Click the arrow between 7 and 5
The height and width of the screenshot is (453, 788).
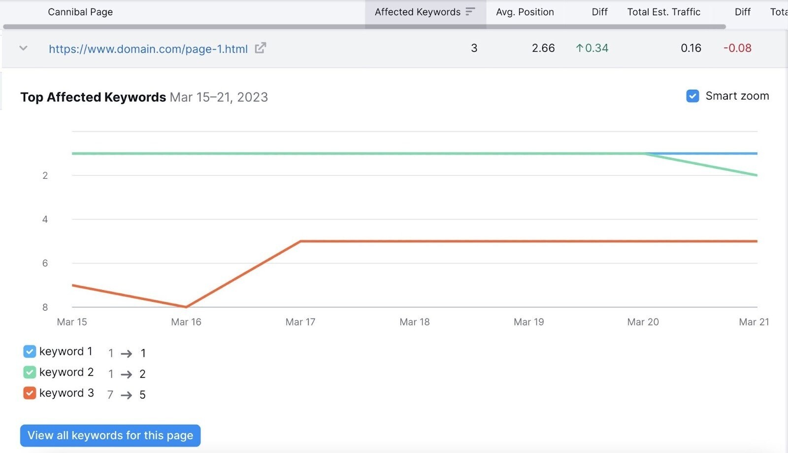(127, 394)
